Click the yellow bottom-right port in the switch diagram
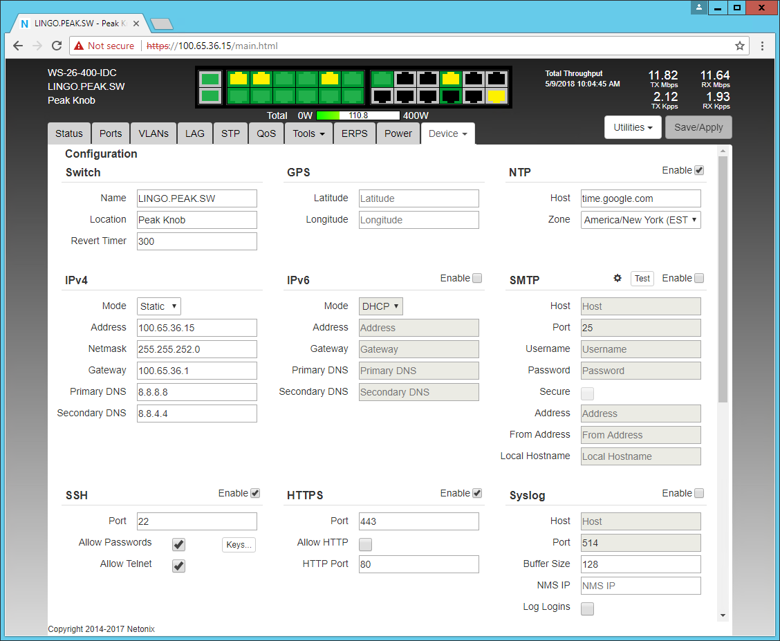Image resolution: width=780 pixels, height=641 pixels. (x=496, y=96)
